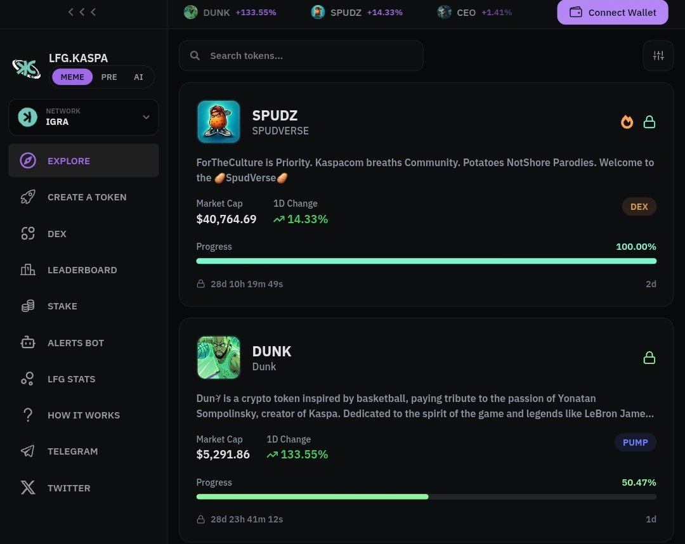Click the SPUDZ card header lock icon
Screen dimensions: 685x544
(x=649, y=122)
